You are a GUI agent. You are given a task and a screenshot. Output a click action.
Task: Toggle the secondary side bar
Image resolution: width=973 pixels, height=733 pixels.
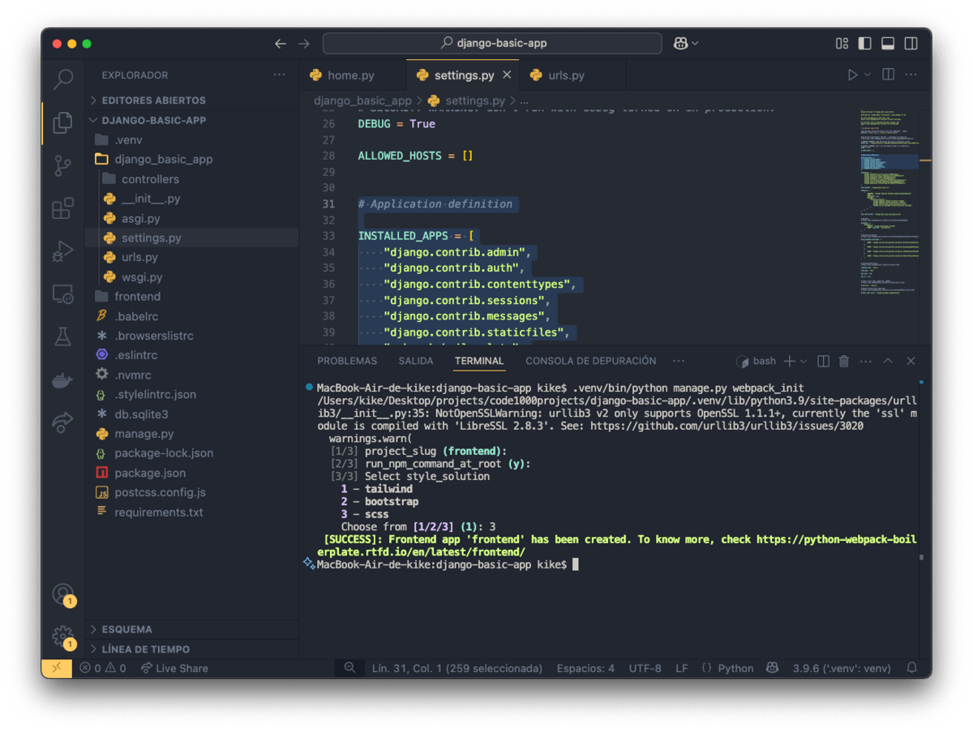(911, 43)
